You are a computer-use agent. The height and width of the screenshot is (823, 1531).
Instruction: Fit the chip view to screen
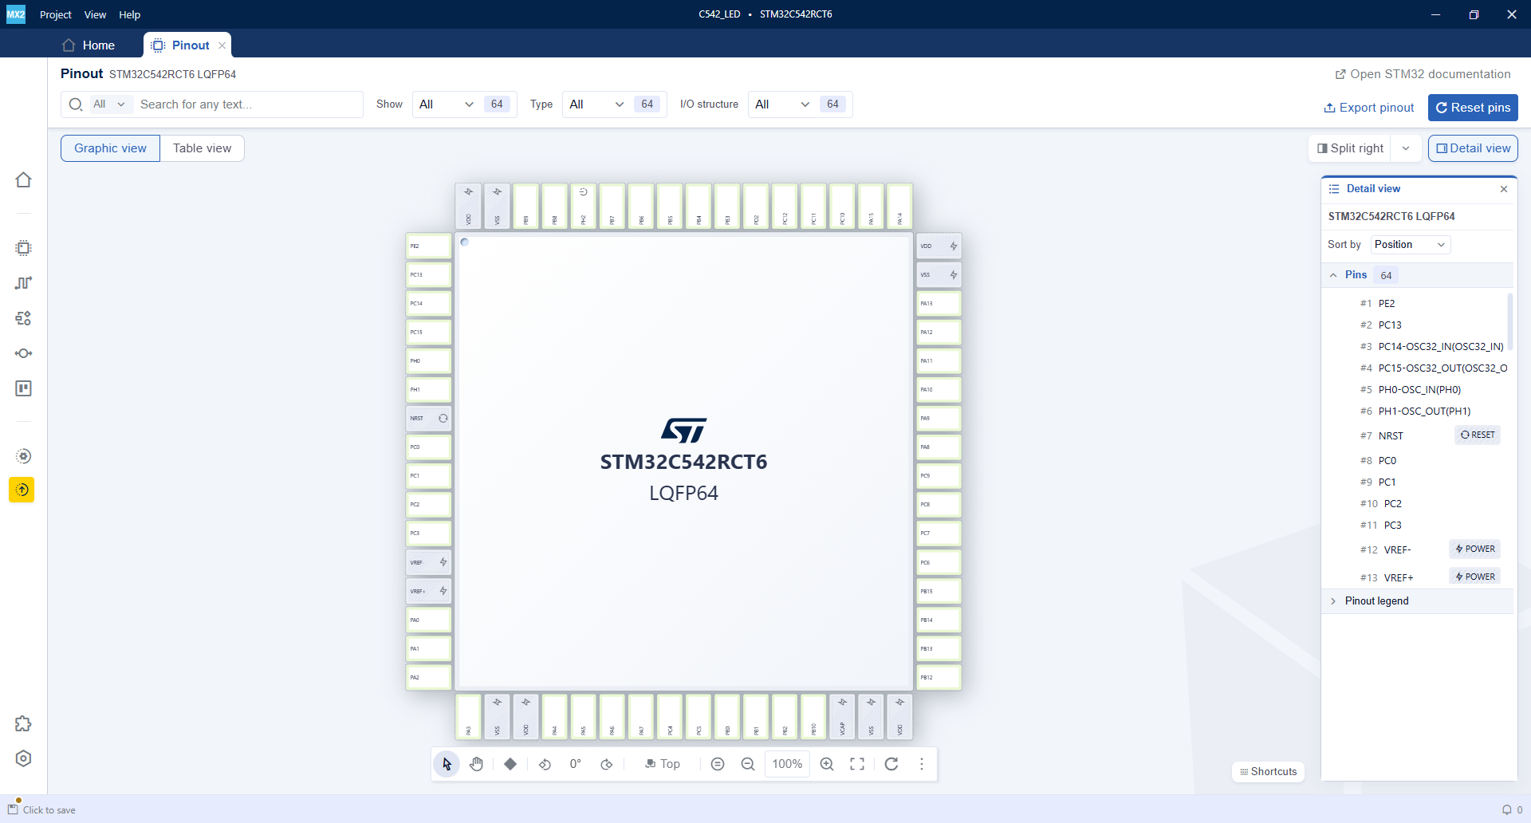857,764
